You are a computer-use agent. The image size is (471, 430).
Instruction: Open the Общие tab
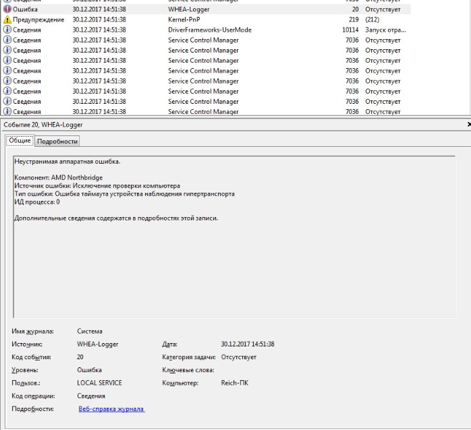20,140
